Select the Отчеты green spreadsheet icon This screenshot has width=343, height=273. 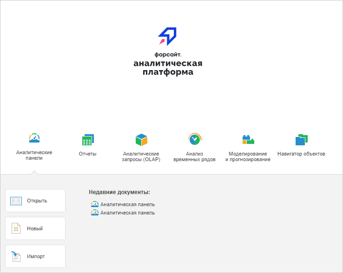pos(88,140)
